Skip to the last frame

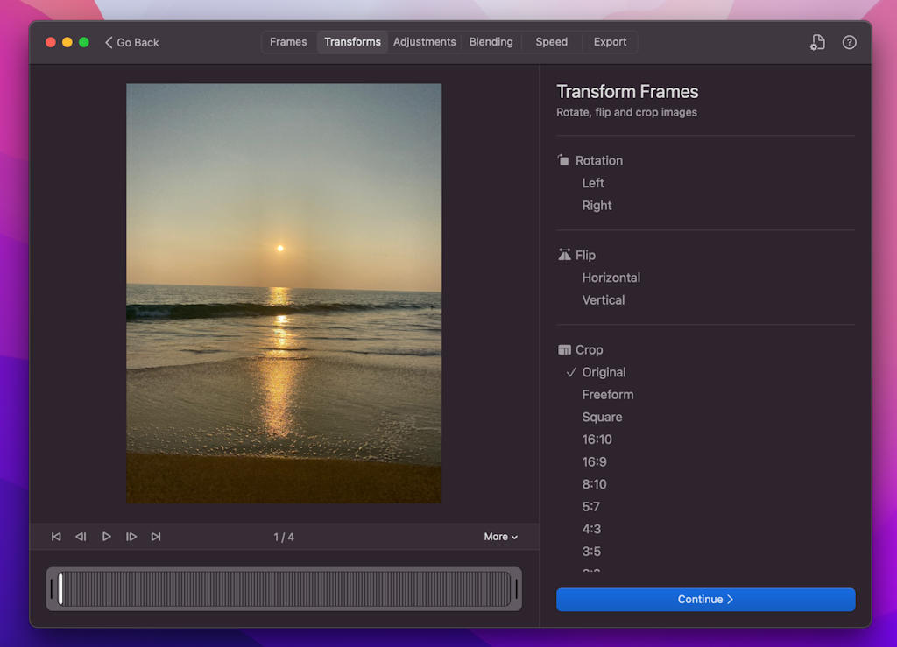156,536
